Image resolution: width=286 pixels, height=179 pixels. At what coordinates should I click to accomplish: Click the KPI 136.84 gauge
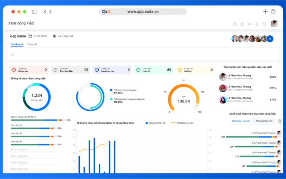coord(184,98)
